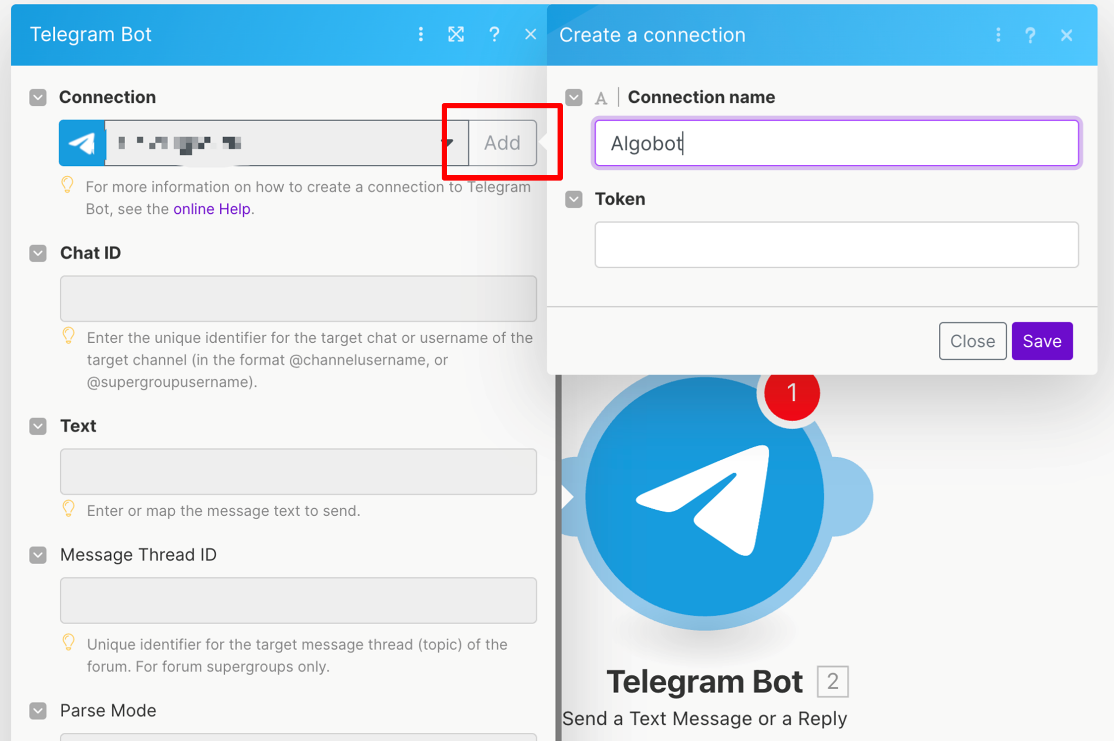Image resolution: width=1114 pixels, height=741 pixels.
Task: Click the notification badge on the Telegram node
Action: (792, 394)
